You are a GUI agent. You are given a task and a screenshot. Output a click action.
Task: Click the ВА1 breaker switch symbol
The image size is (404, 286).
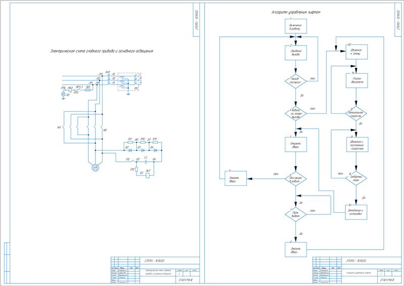click(109, 79)
